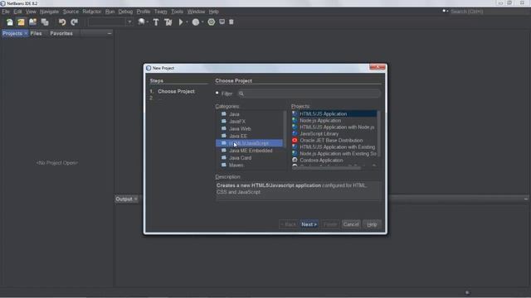This screenshot has width=531, height=298.
Task: Click the Open Project toolbar icon
Action: click(x=33, y=22)
